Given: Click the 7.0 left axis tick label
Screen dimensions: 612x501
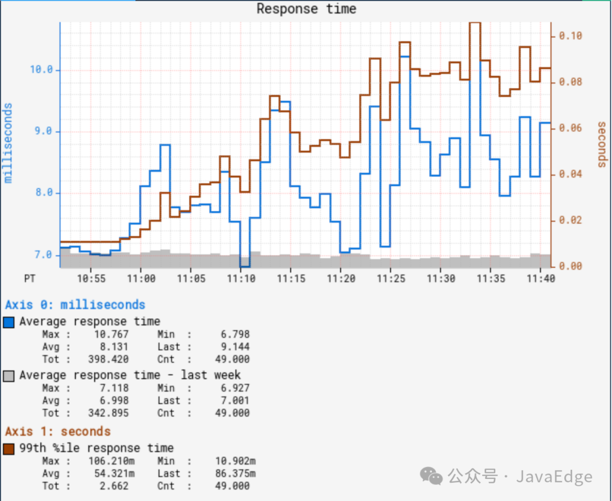Looking at the screenshot, I should pos(43,255).
